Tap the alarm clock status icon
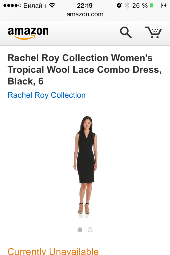This screenshot has height=255, width=170. point(119,6)
